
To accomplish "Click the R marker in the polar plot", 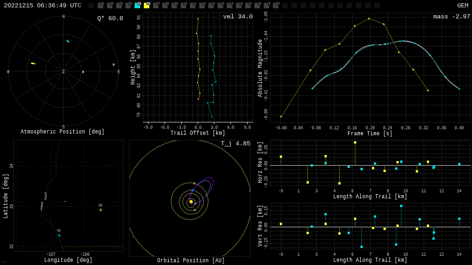I will [x=83, y=72].
